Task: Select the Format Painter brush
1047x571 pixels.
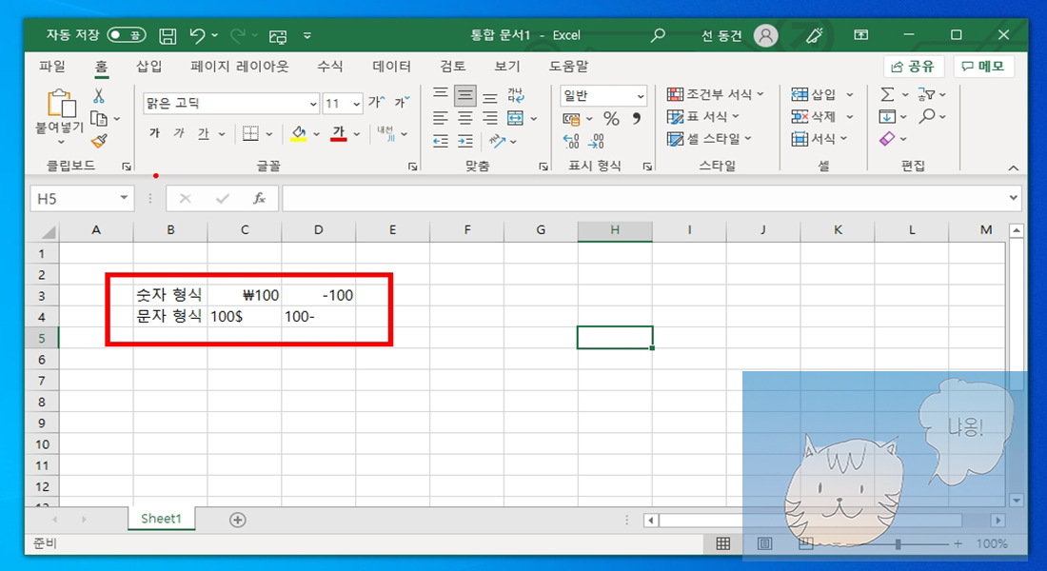Action: click(99, 141)
